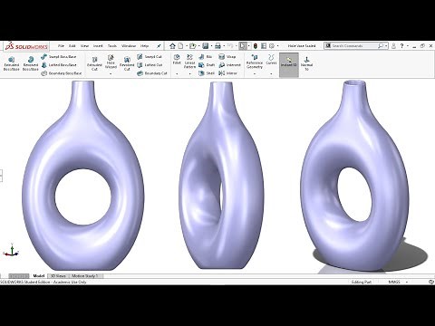435x326 pixels.
Task: Click the Home icon in the toolbar
Action: point(172,46)
